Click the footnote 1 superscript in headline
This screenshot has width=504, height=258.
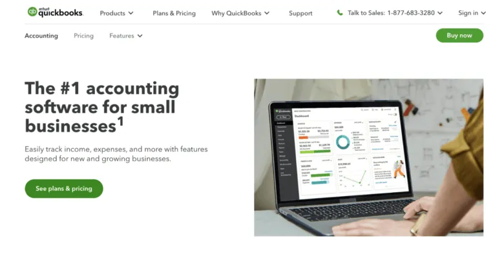tap(120, 121)
